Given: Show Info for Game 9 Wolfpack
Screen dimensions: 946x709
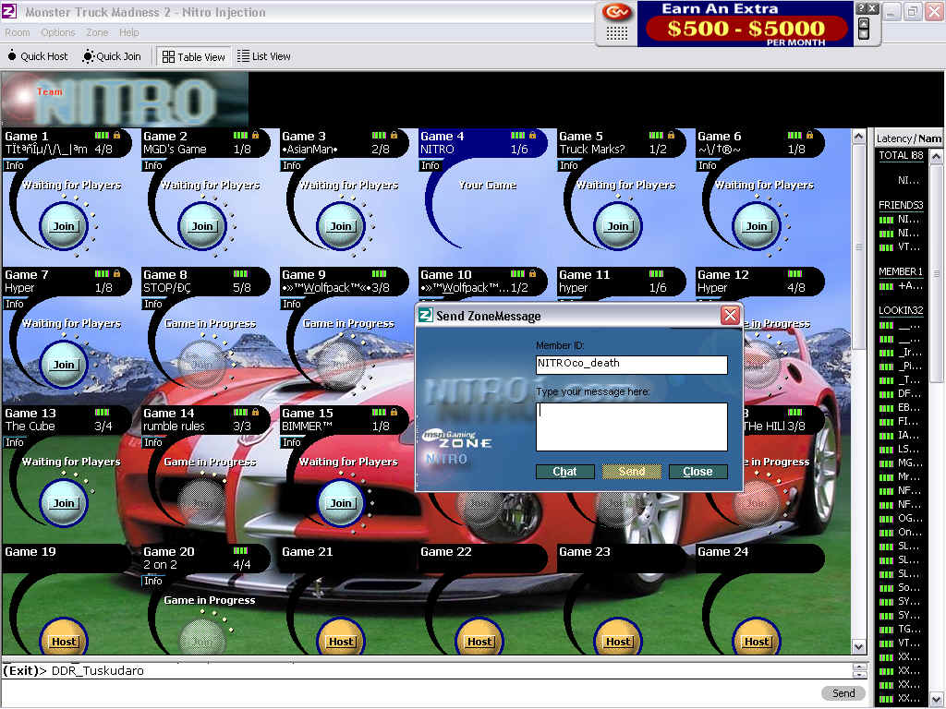Looking at the screenshot, I should click(x=291, y=305).
